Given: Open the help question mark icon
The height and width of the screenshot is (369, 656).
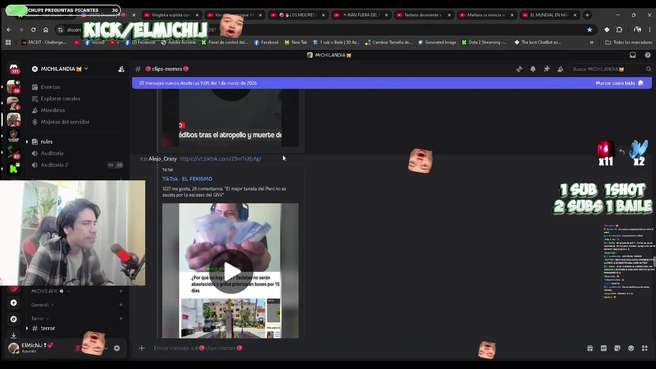Looking at the screenshot, I should pos(648,55).
